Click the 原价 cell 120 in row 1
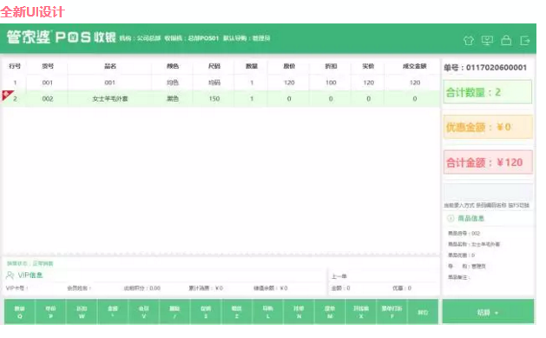The width and height of the screenshot is (546, 338). tap(289, 83)
